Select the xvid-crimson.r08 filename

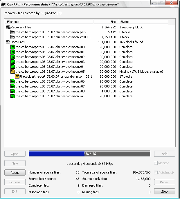pos(50,91)
